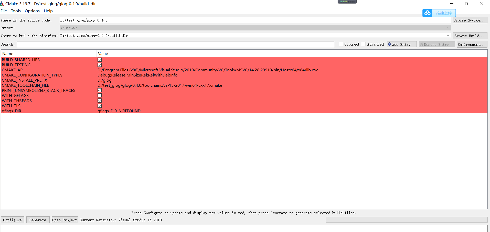Close the CMake window
Viewport: 490px width, 232px height.
point(482,4)
